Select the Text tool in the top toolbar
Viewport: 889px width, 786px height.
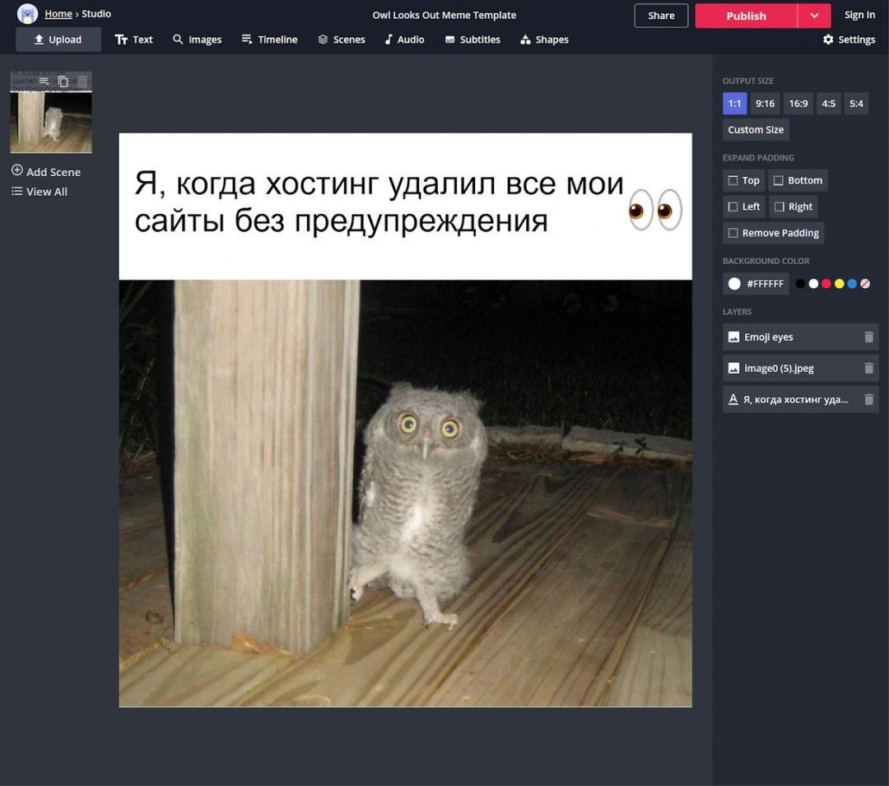pos(134,39)
